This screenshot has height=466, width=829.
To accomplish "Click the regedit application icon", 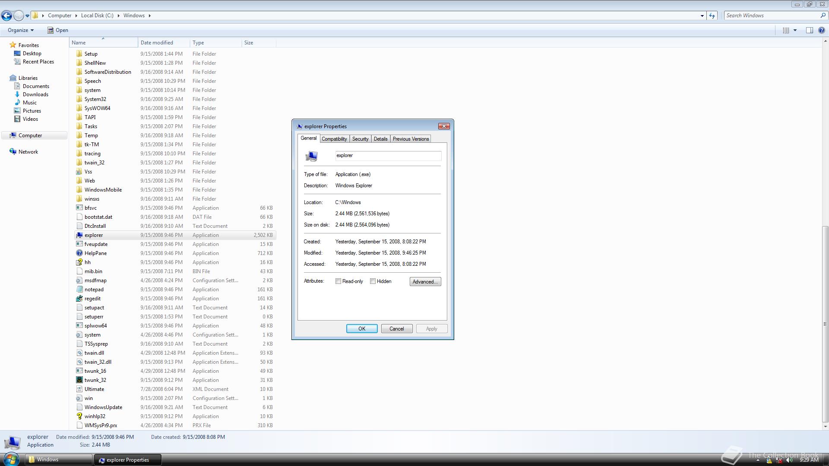I will point(79,299).
